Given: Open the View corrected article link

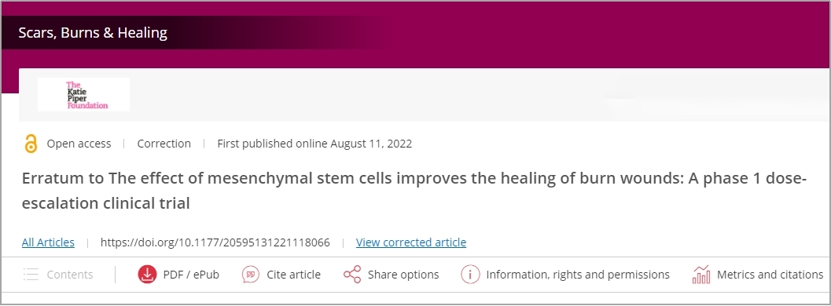Looking at the screenshot, I should pos(411,242).
